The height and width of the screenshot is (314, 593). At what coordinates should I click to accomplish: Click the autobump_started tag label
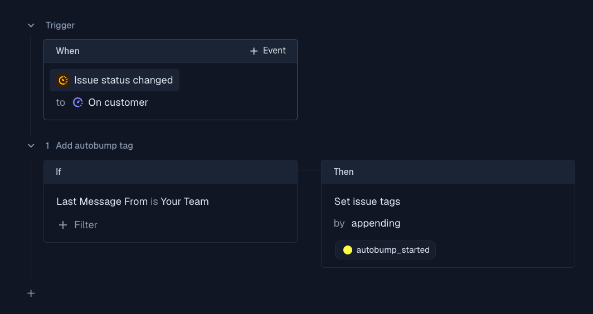pyautogui.click(x=392, y=250)
